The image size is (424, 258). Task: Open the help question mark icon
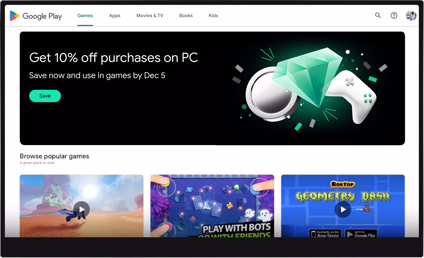(394, 15)
